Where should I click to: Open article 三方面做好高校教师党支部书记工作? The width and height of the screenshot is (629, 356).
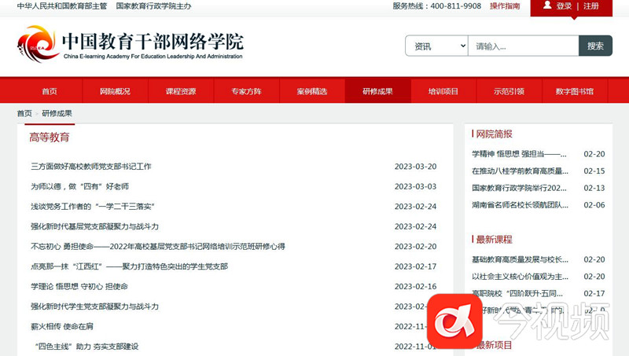tap(91, 167)
